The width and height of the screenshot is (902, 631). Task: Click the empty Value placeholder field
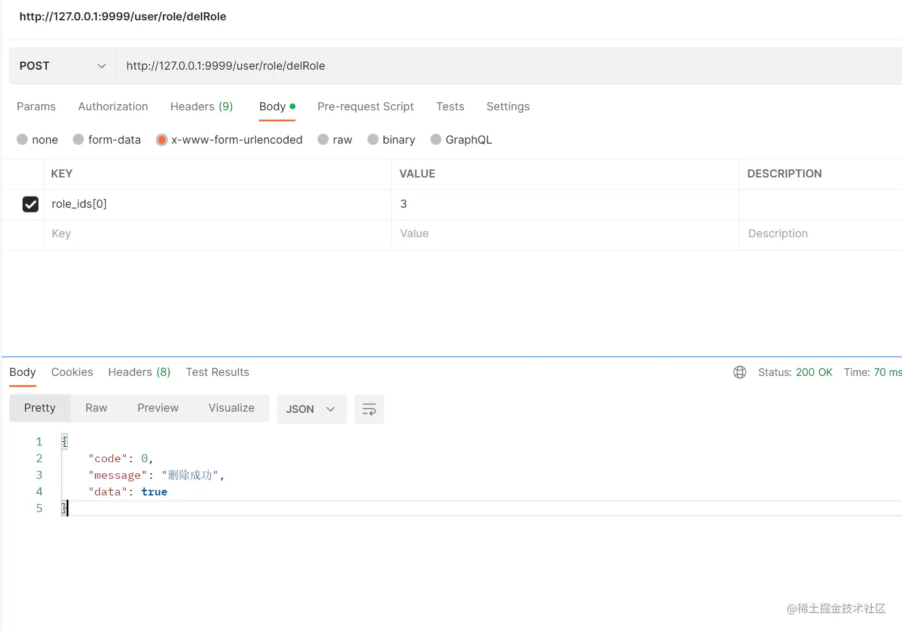[x=565, y=234]
